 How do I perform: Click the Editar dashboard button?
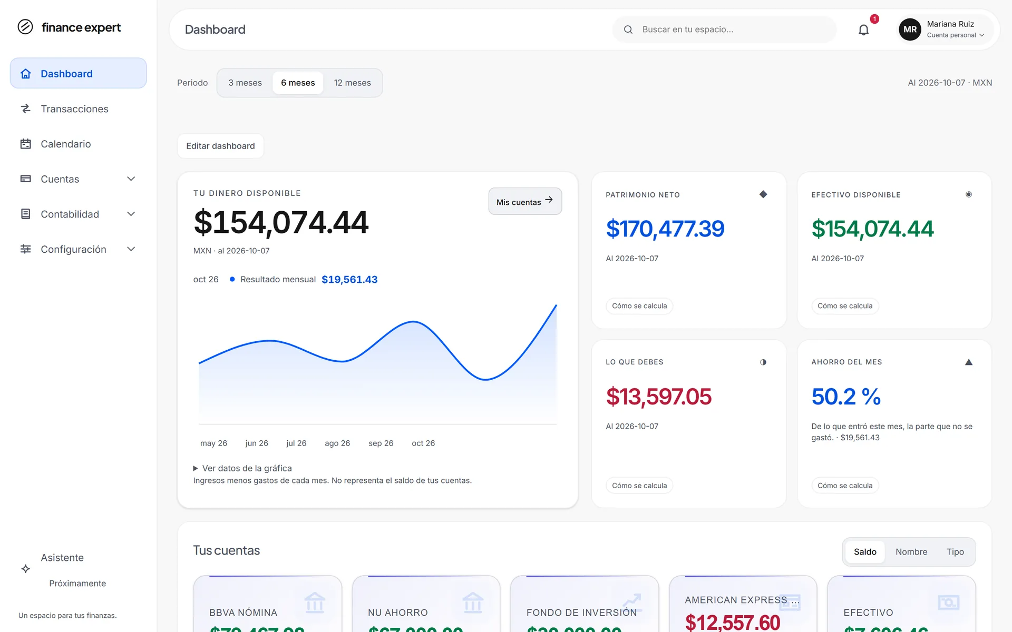[x=220, y=146]
